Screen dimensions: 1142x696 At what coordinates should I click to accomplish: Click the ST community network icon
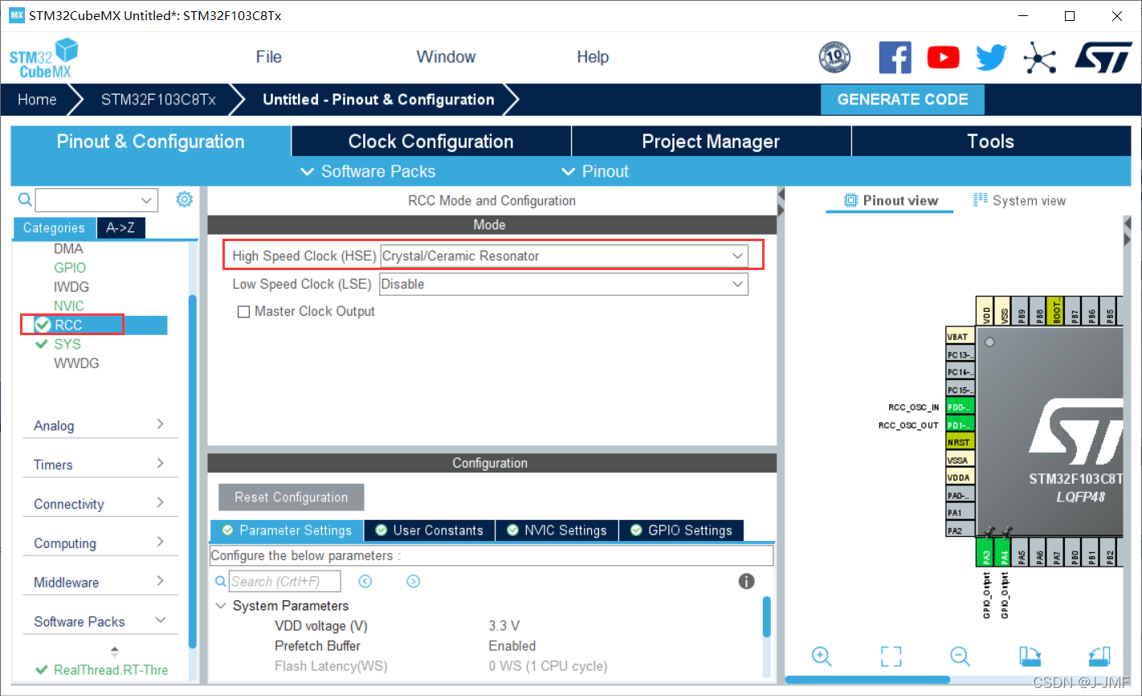tap(1040, 57)
